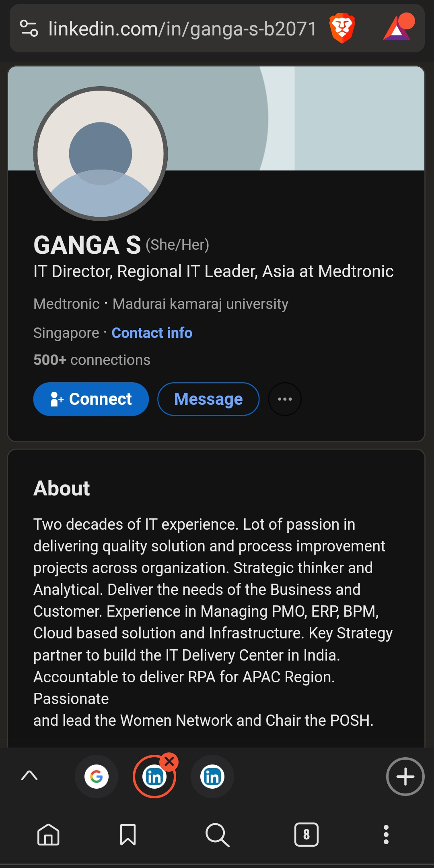Go to browser Home
Screen dimensions: 434x868
48,835
